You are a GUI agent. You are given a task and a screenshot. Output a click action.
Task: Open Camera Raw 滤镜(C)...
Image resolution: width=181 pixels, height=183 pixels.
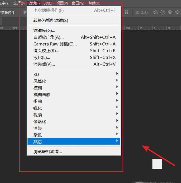point(74,44)
